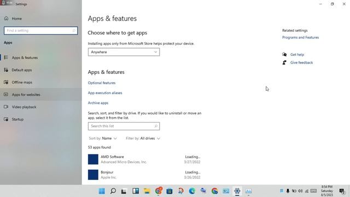Click the magnifier icon in Find a setting
This screenshot has height=197, width=350.
74,31
